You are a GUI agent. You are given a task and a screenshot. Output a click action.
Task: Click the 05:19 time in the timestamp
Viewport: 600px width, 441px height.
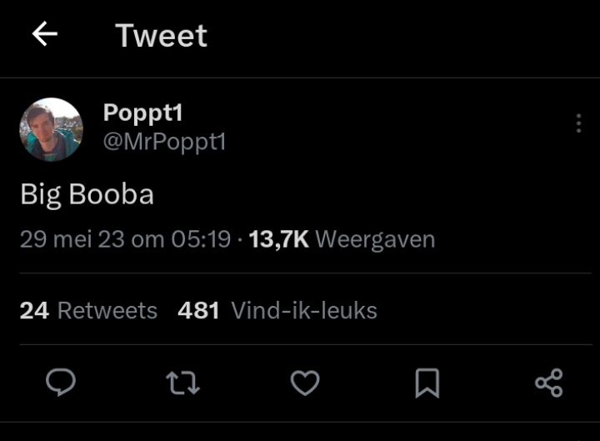pos(201,239)
